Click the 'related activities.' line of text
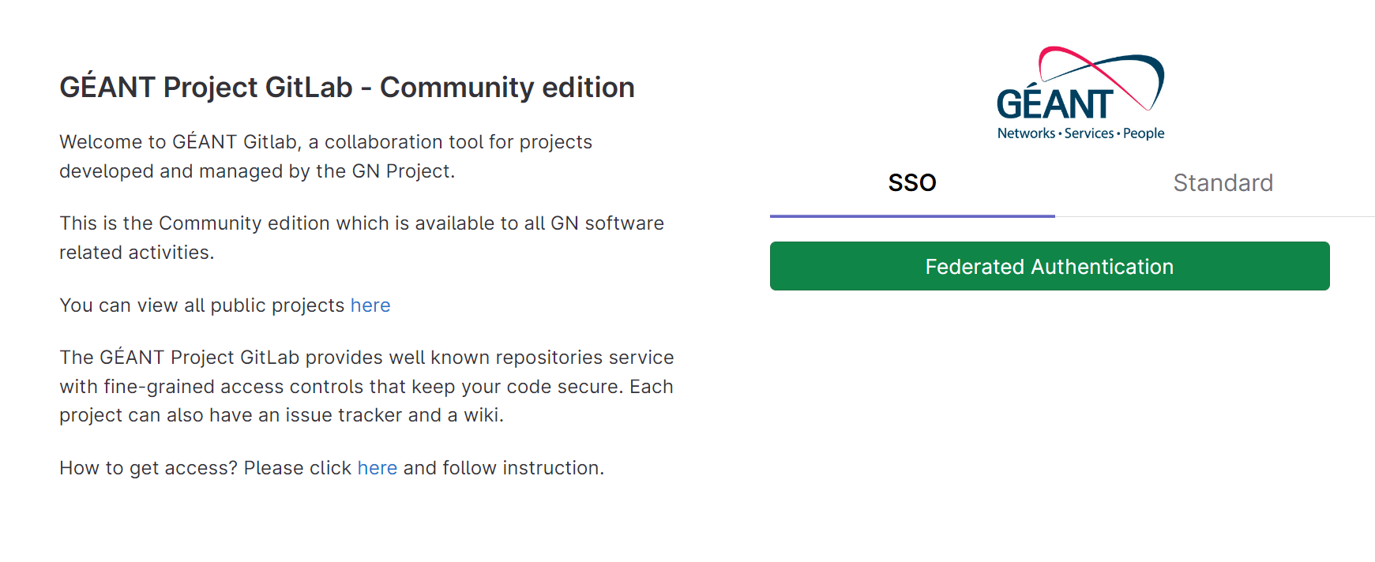This screenshot has width=1375, height=562. (x=137, y=253)
